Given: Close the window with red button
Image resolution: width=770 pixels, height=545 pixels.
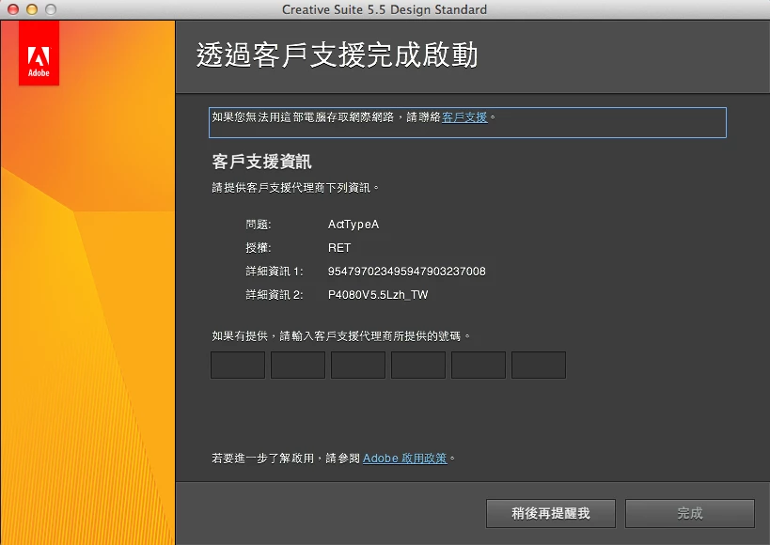Looking at the screenshot, I should 13,9.
